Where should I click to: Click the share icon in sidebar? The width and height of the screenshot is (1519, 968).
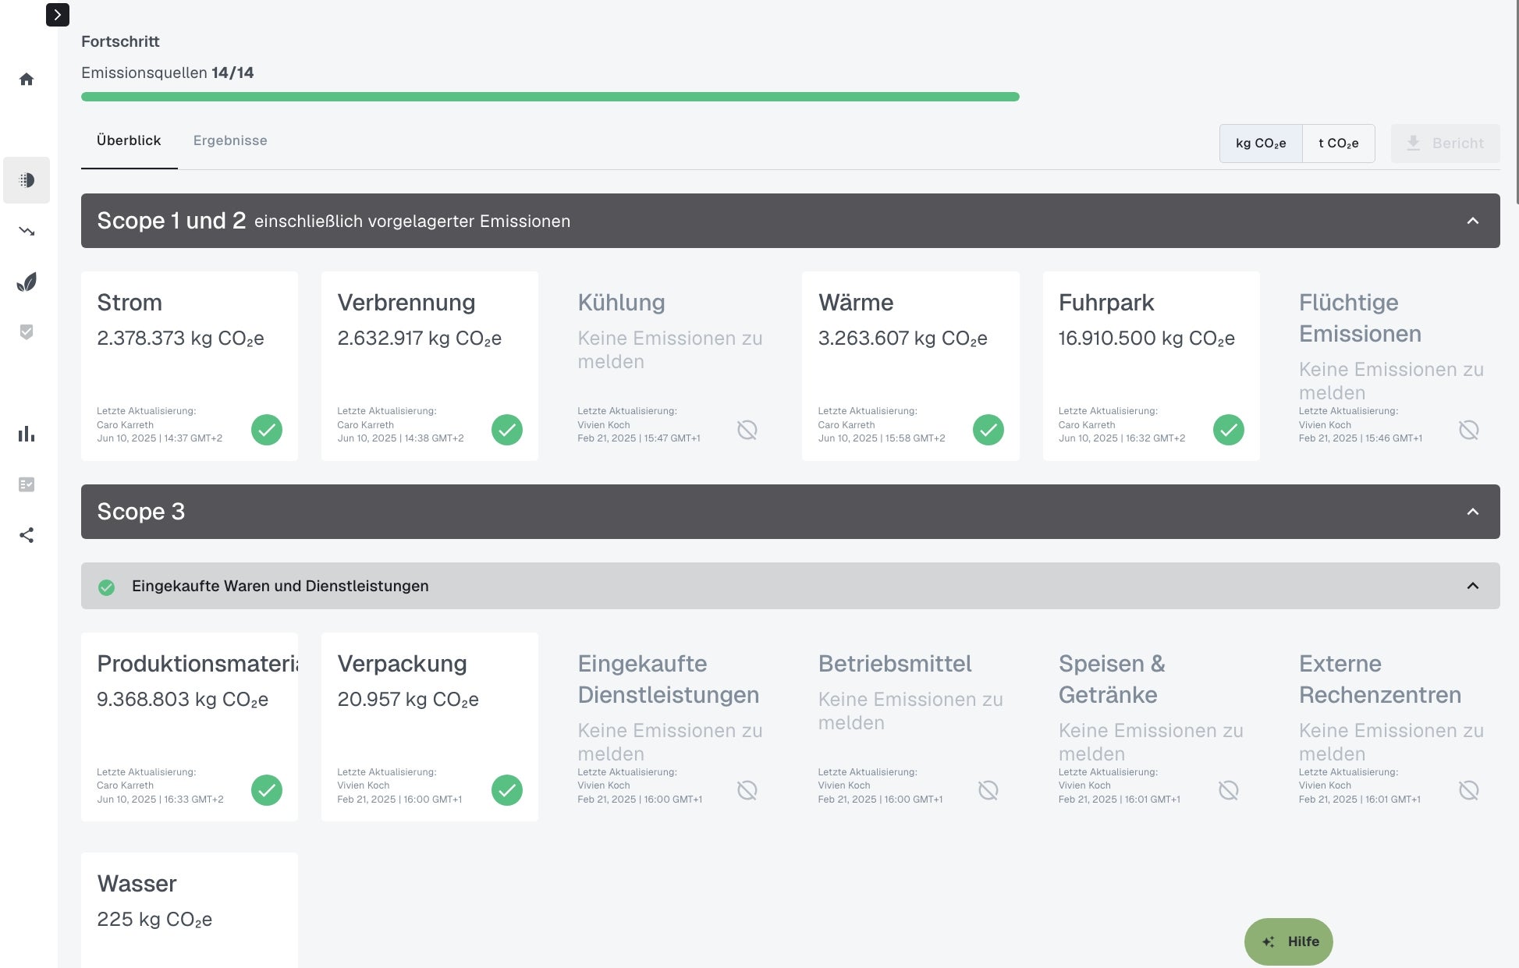pos(27,535)
